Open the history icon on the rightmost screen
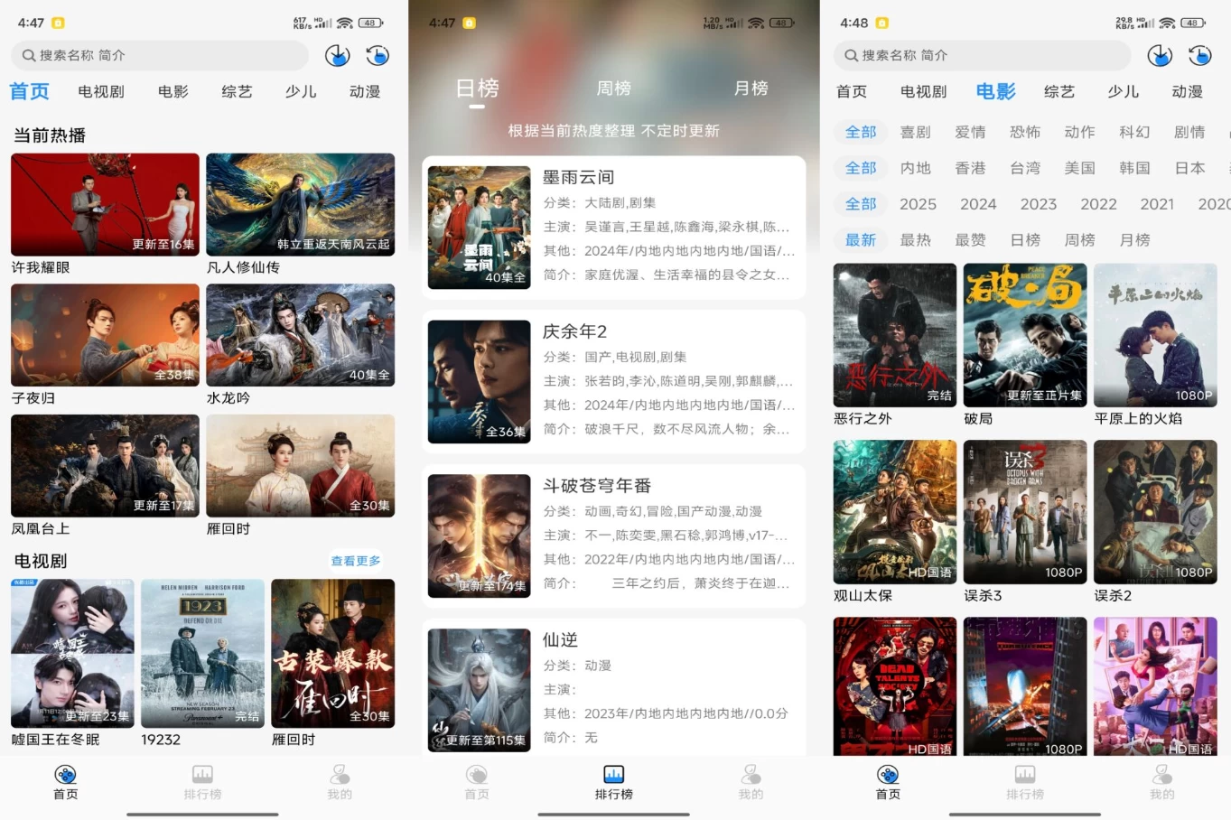The image size is (1231, 820). 1200,55
